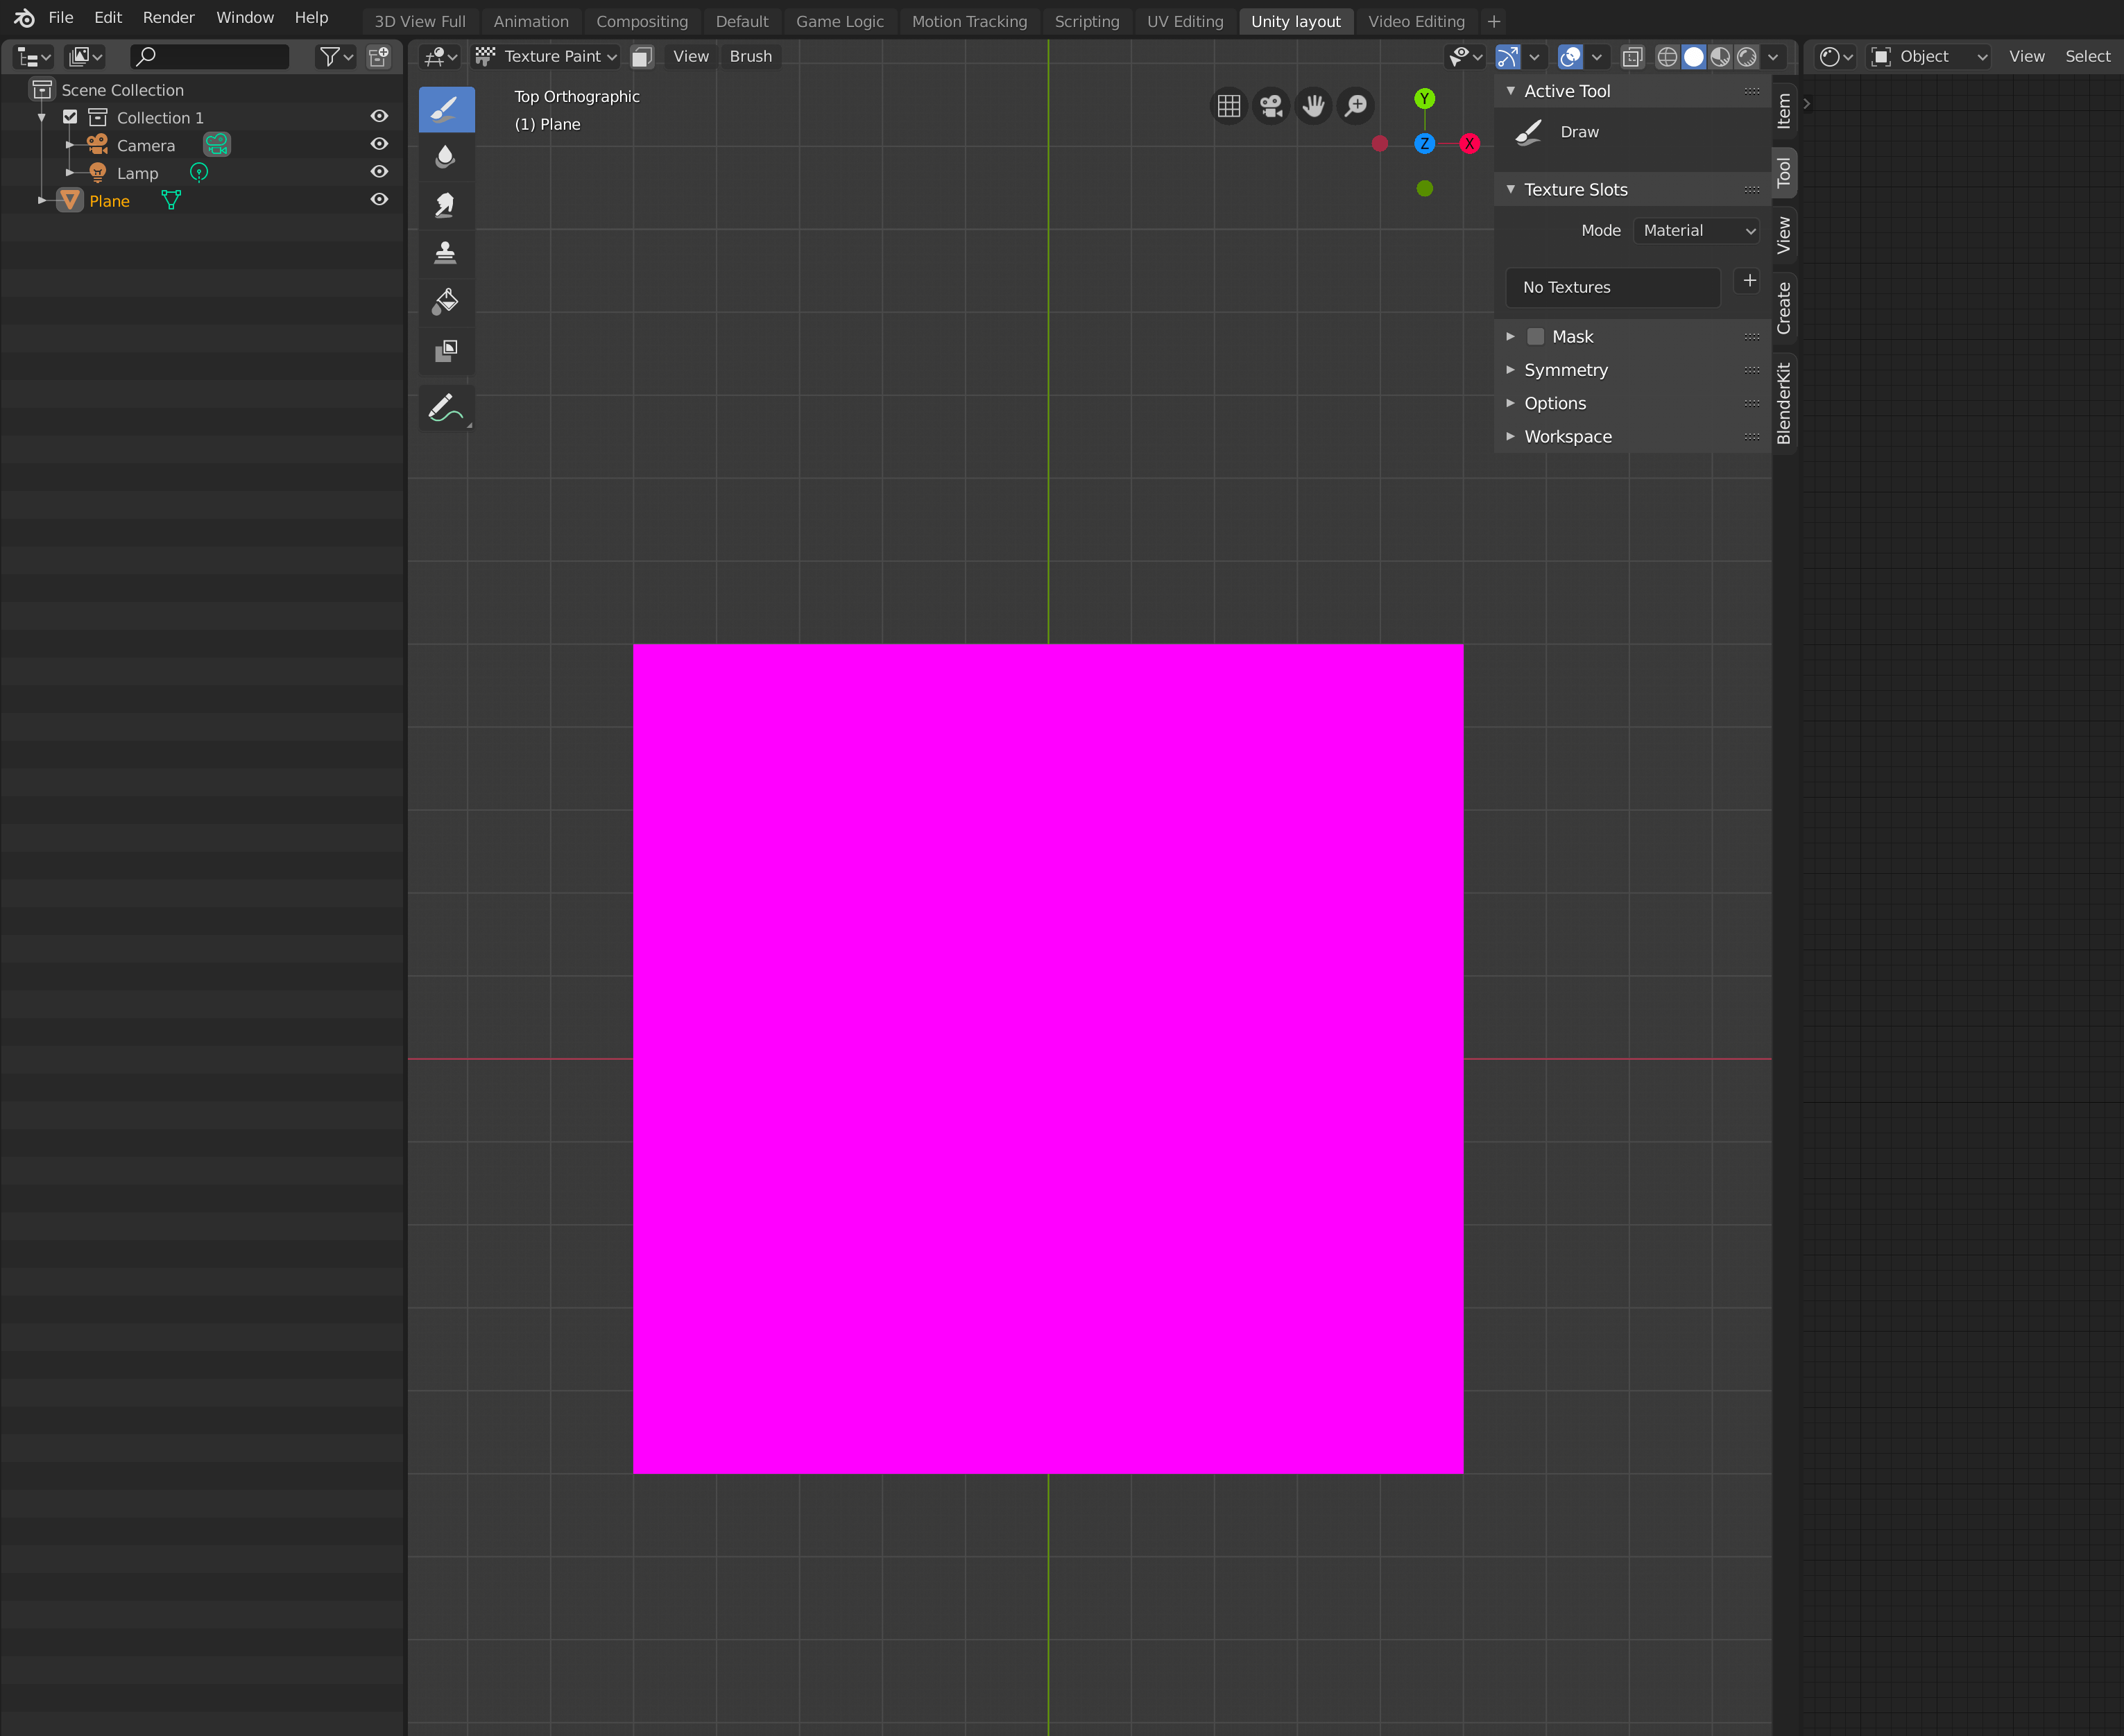Select the Smear tool in the toolbar

coord(446,204)
